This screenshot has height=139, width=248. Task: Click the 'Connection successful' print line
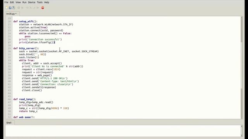click(40, 39)
